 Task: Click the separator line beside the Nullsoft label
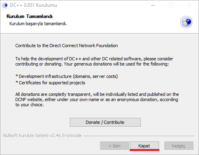(x=139, y=136)
